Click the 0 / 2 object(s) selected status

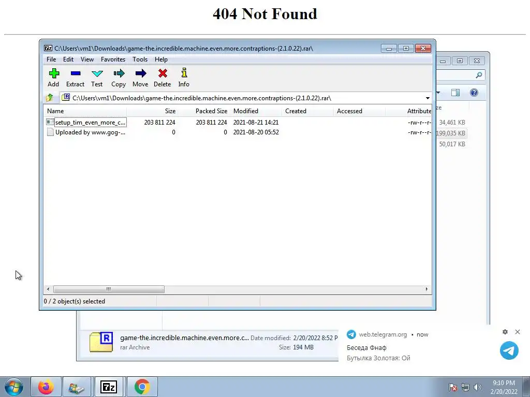click(75, 301)
